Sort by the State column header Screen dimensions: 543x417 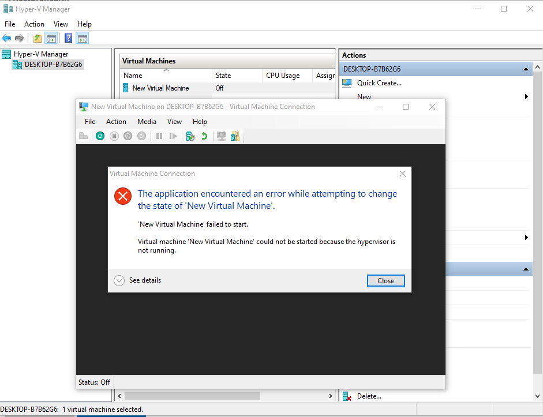tap(237, 76)
